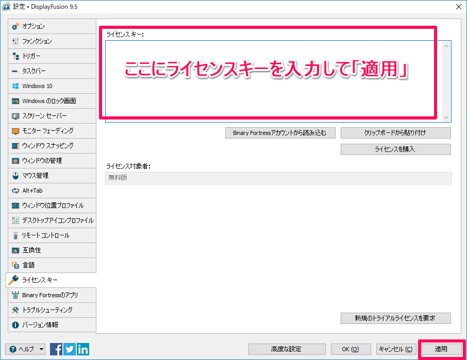Click the ウィンドウ スナッピング icon
The height and width of the screenshot is (360, 467).
[x=15, y=146]
